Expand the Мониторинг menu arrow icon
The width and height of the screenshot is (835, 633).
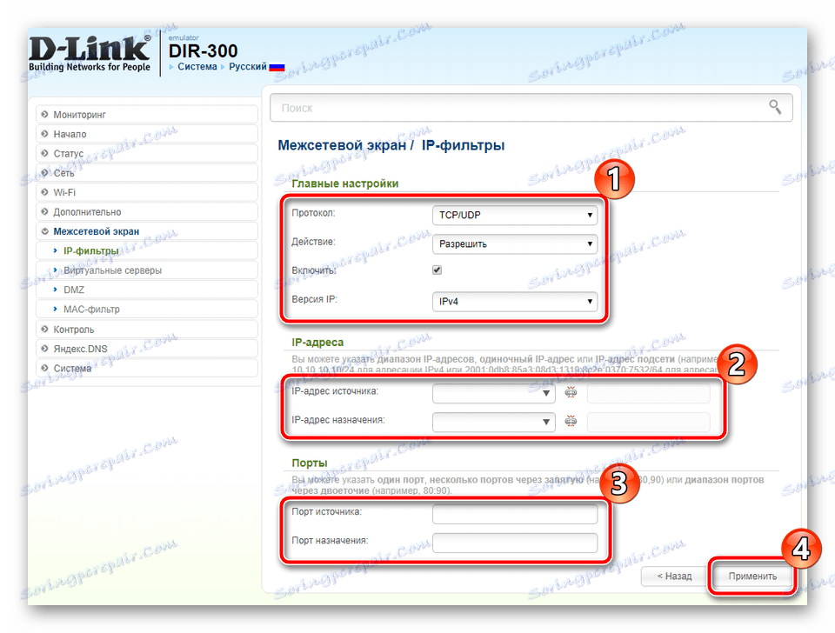44,115
